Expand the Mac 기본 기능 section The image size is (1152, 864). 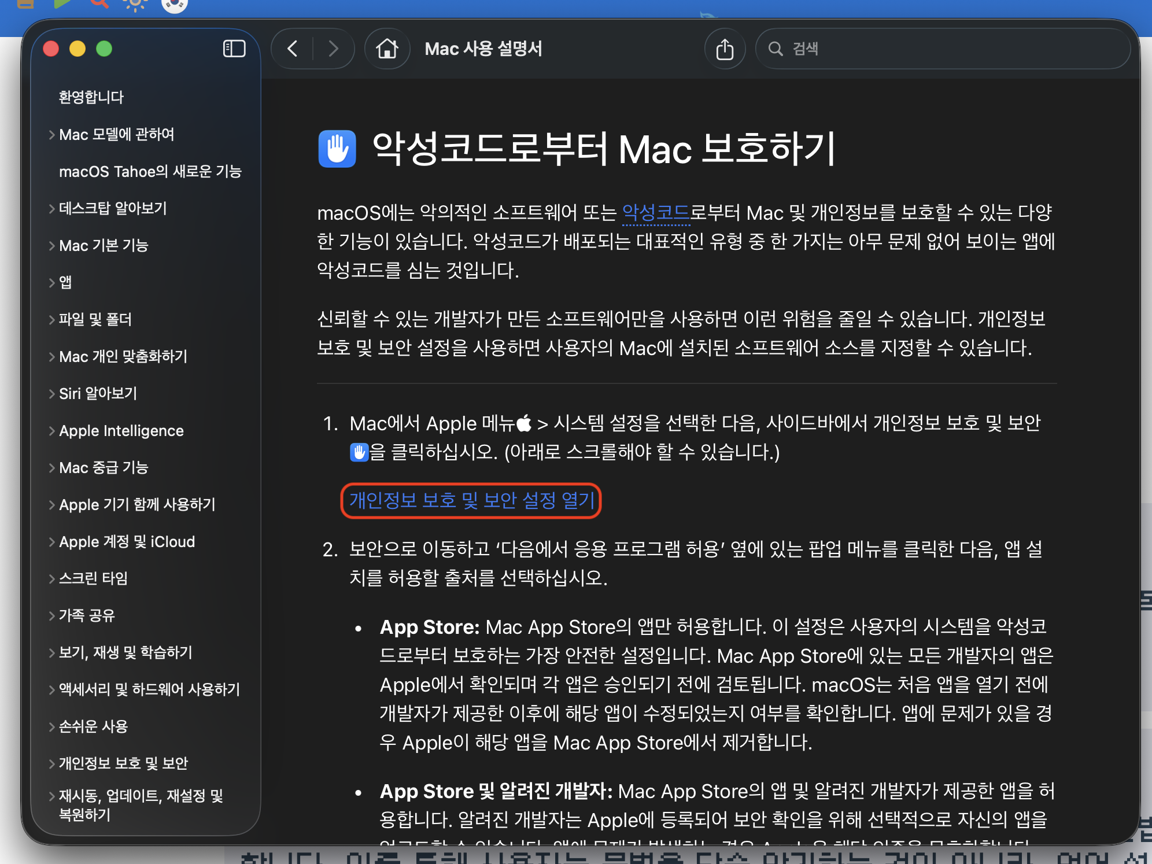pos(52,246)
